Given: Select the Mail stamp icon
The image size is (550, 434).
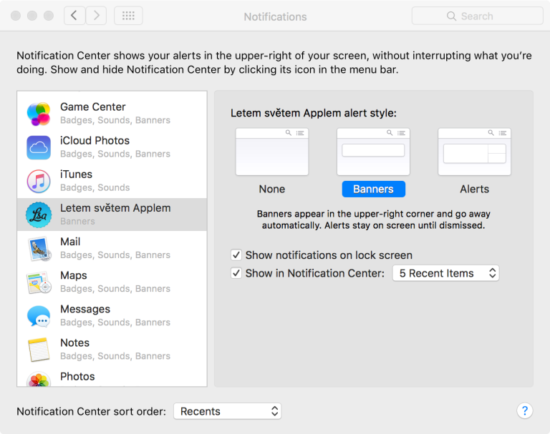Looking at the screenshot, I should [39, 248].
